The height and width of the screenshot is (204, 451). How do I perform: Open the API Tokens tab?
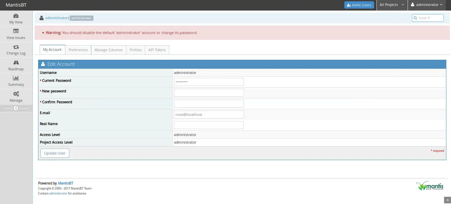[x=157, y=50]
